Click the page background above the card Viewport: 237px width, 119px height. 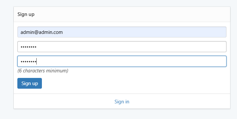point(122,3)
